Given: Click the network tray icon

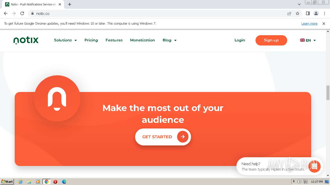Looking at the screenshot, I should [x=305, y=182].
